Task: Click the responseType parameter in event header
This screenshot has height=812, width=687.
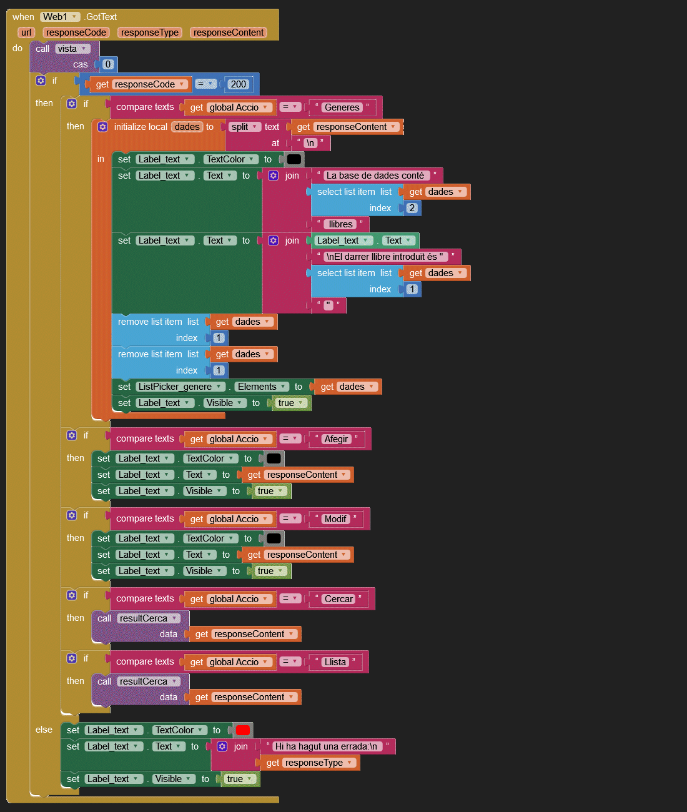Action: coord(150,32)
